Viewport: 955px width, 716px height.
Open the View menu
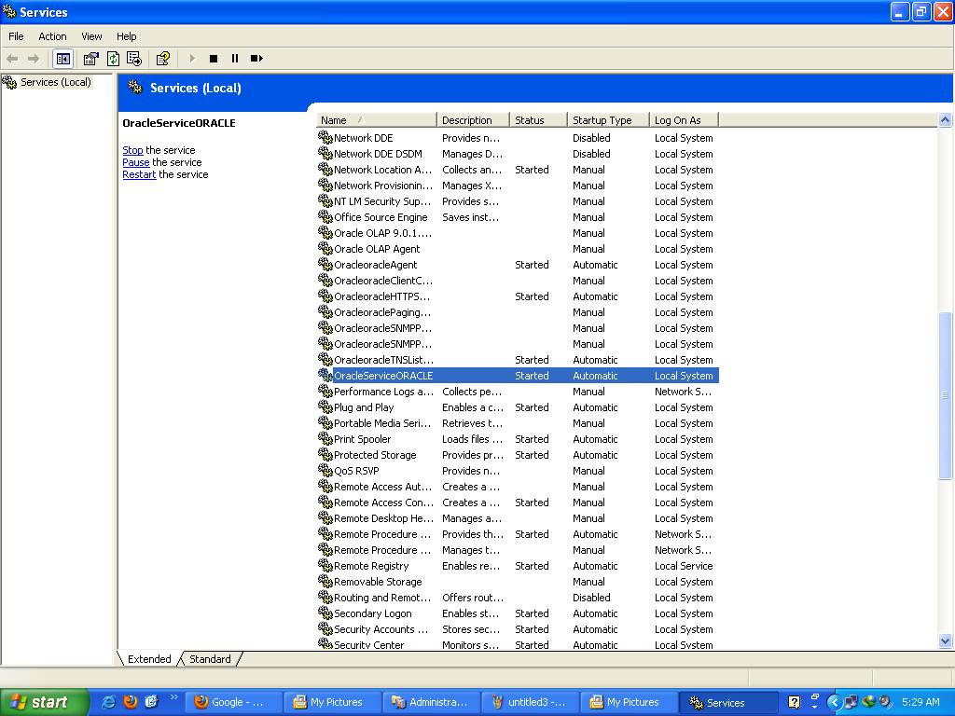(91, 36)
